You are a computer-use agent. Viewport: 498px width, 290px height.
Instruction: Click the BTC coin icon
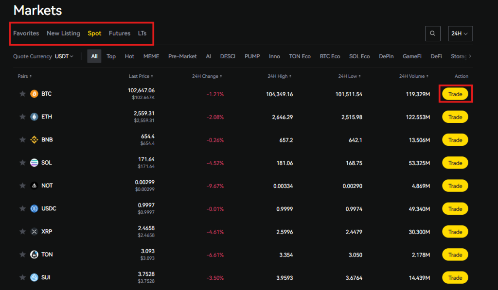pyautogui.click(x=33, y=93)
